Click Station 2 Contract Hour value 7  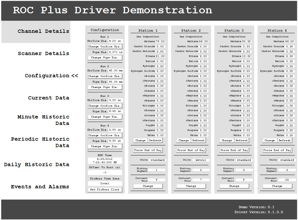201,180
